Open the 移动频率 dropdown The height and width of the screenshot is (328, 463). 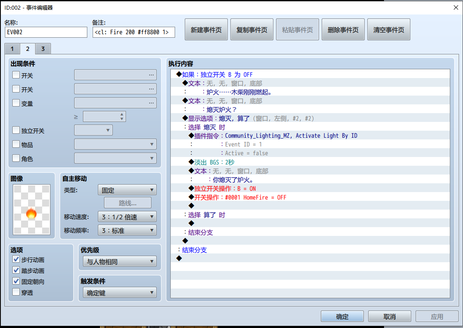pos(127,230)
